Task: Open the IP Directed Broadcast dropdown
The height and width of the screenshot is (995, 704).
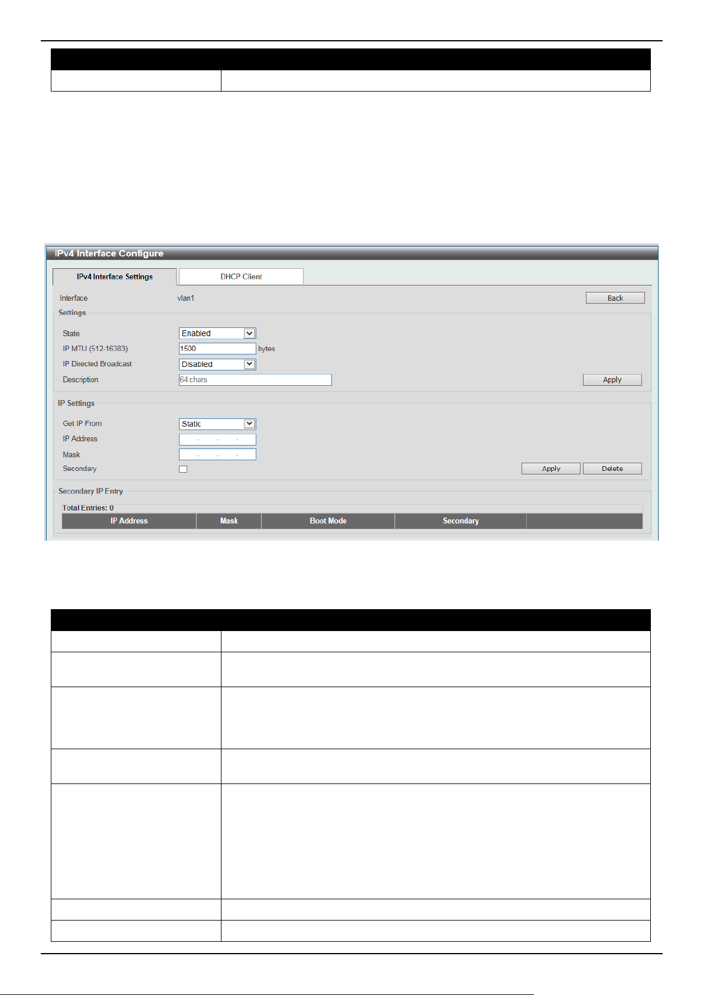Action: pyautogui.click(x=217, y=364)
